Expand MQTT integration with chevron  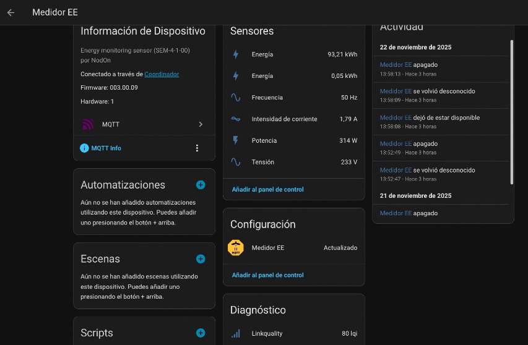click(x=201, y=124)
